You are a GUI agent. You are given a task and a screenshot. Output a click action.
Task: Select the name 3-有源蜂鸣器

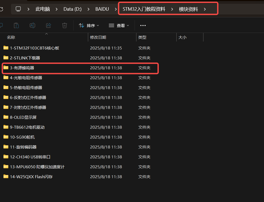pos(22,68)
